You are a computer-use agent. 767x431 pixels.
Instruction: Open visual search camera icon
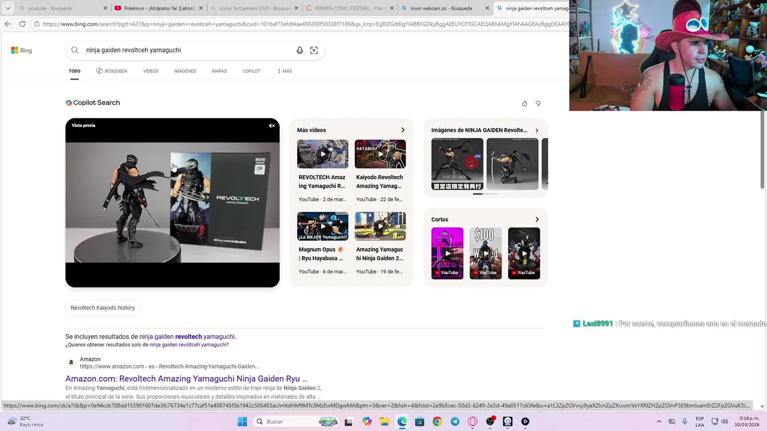(314, 50)
